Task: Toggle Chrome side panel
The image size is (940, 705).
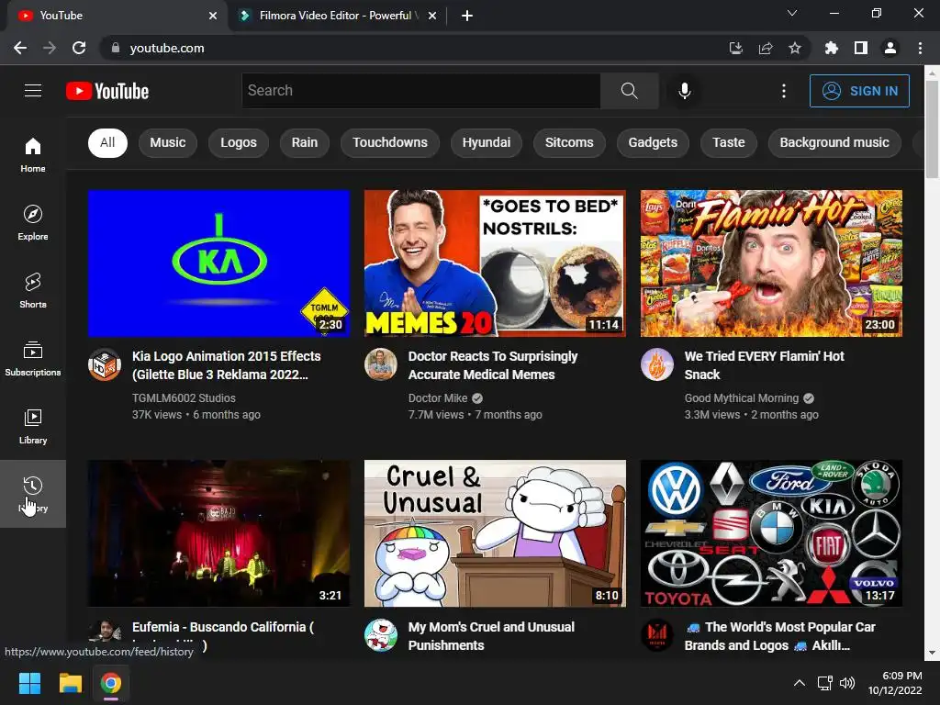Action: (861, 48)
